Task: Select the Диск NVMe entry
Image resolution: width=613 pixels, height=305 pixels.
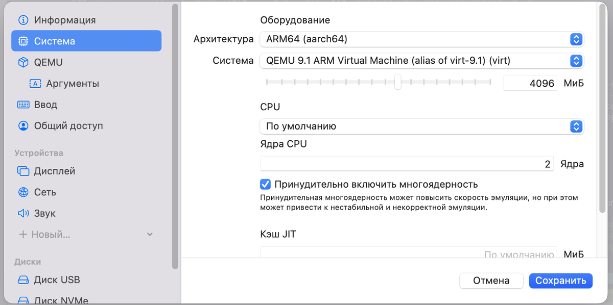Action: pos(61,300)
